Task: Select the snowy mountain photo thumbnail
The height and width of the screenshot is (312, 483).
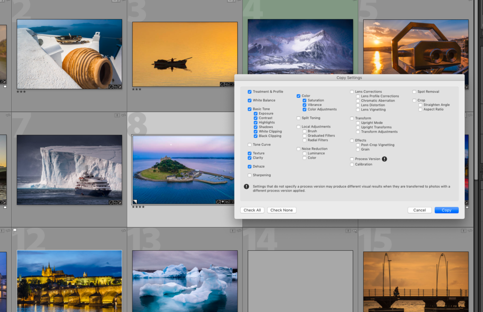Action: pyautogui.click(x=300, y=46)
